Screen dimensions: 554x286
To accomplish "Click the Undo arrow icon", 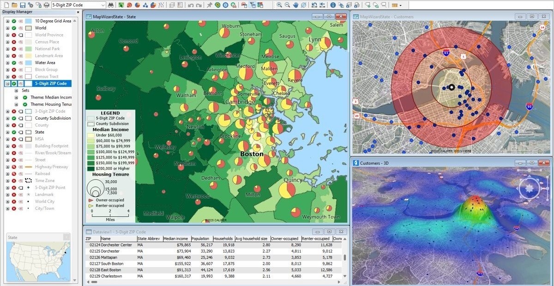I will point(191,5).
